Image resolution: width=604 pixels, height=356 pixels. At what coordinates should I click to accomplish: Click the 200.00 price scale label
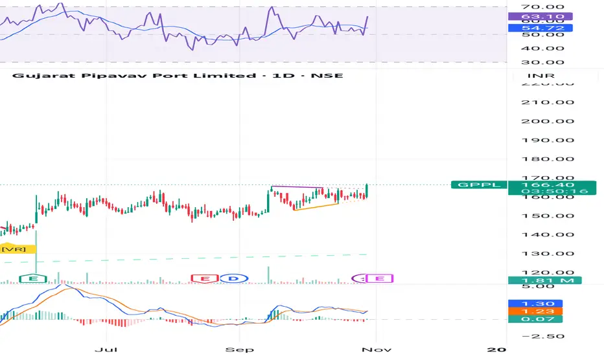click(548, 121)
